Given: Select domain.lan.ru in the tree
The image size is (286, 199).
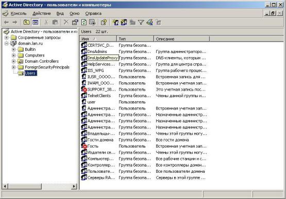Looking at the screenshot, I should click(x=30, y=44).
